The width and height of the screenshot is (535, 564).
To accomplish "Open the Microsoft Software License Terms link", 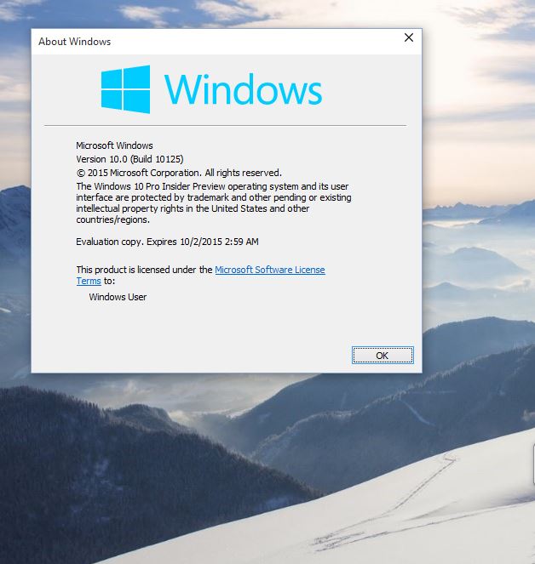I will (270, 270).
